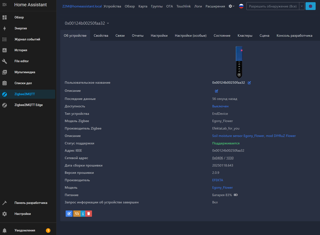This screenshot has height=235, width=320.
Task: Click the red delete device trash button
Action: pyautogui.click(x=89, y=214)
